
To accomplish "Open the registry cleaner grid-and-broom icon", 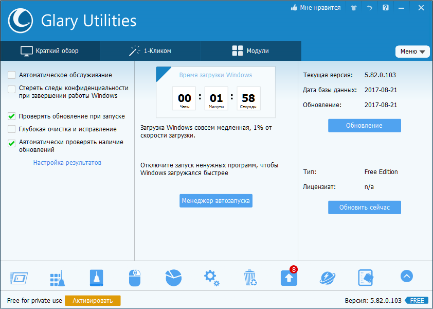I will [x=57, y=278].
